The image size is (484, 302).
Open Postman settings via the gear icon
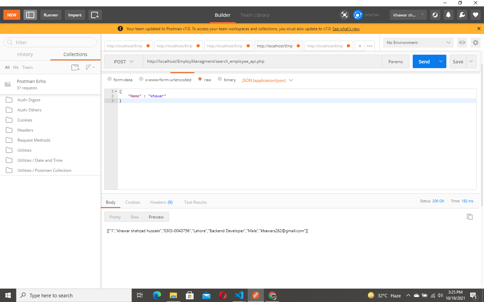tap(475, 43)
